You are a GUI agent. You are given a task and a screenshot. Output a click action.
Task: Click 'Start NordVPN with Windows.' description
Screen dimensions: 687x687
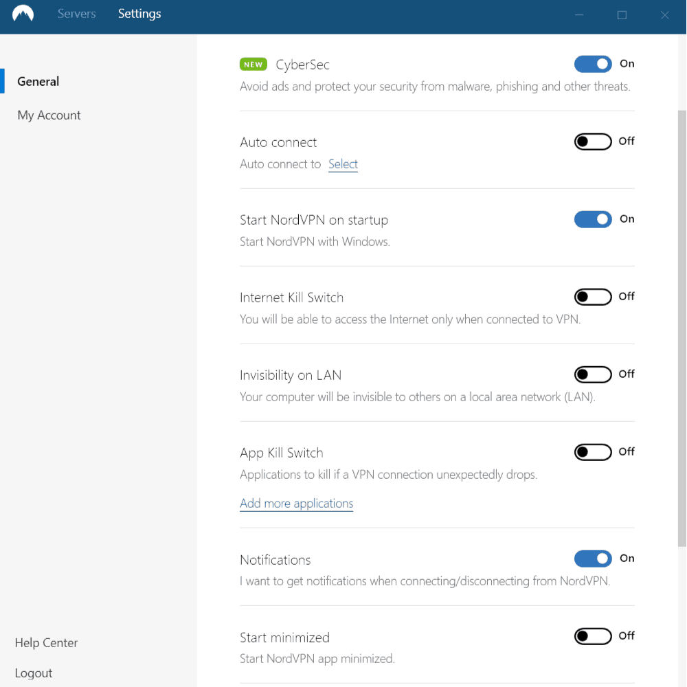315,242
